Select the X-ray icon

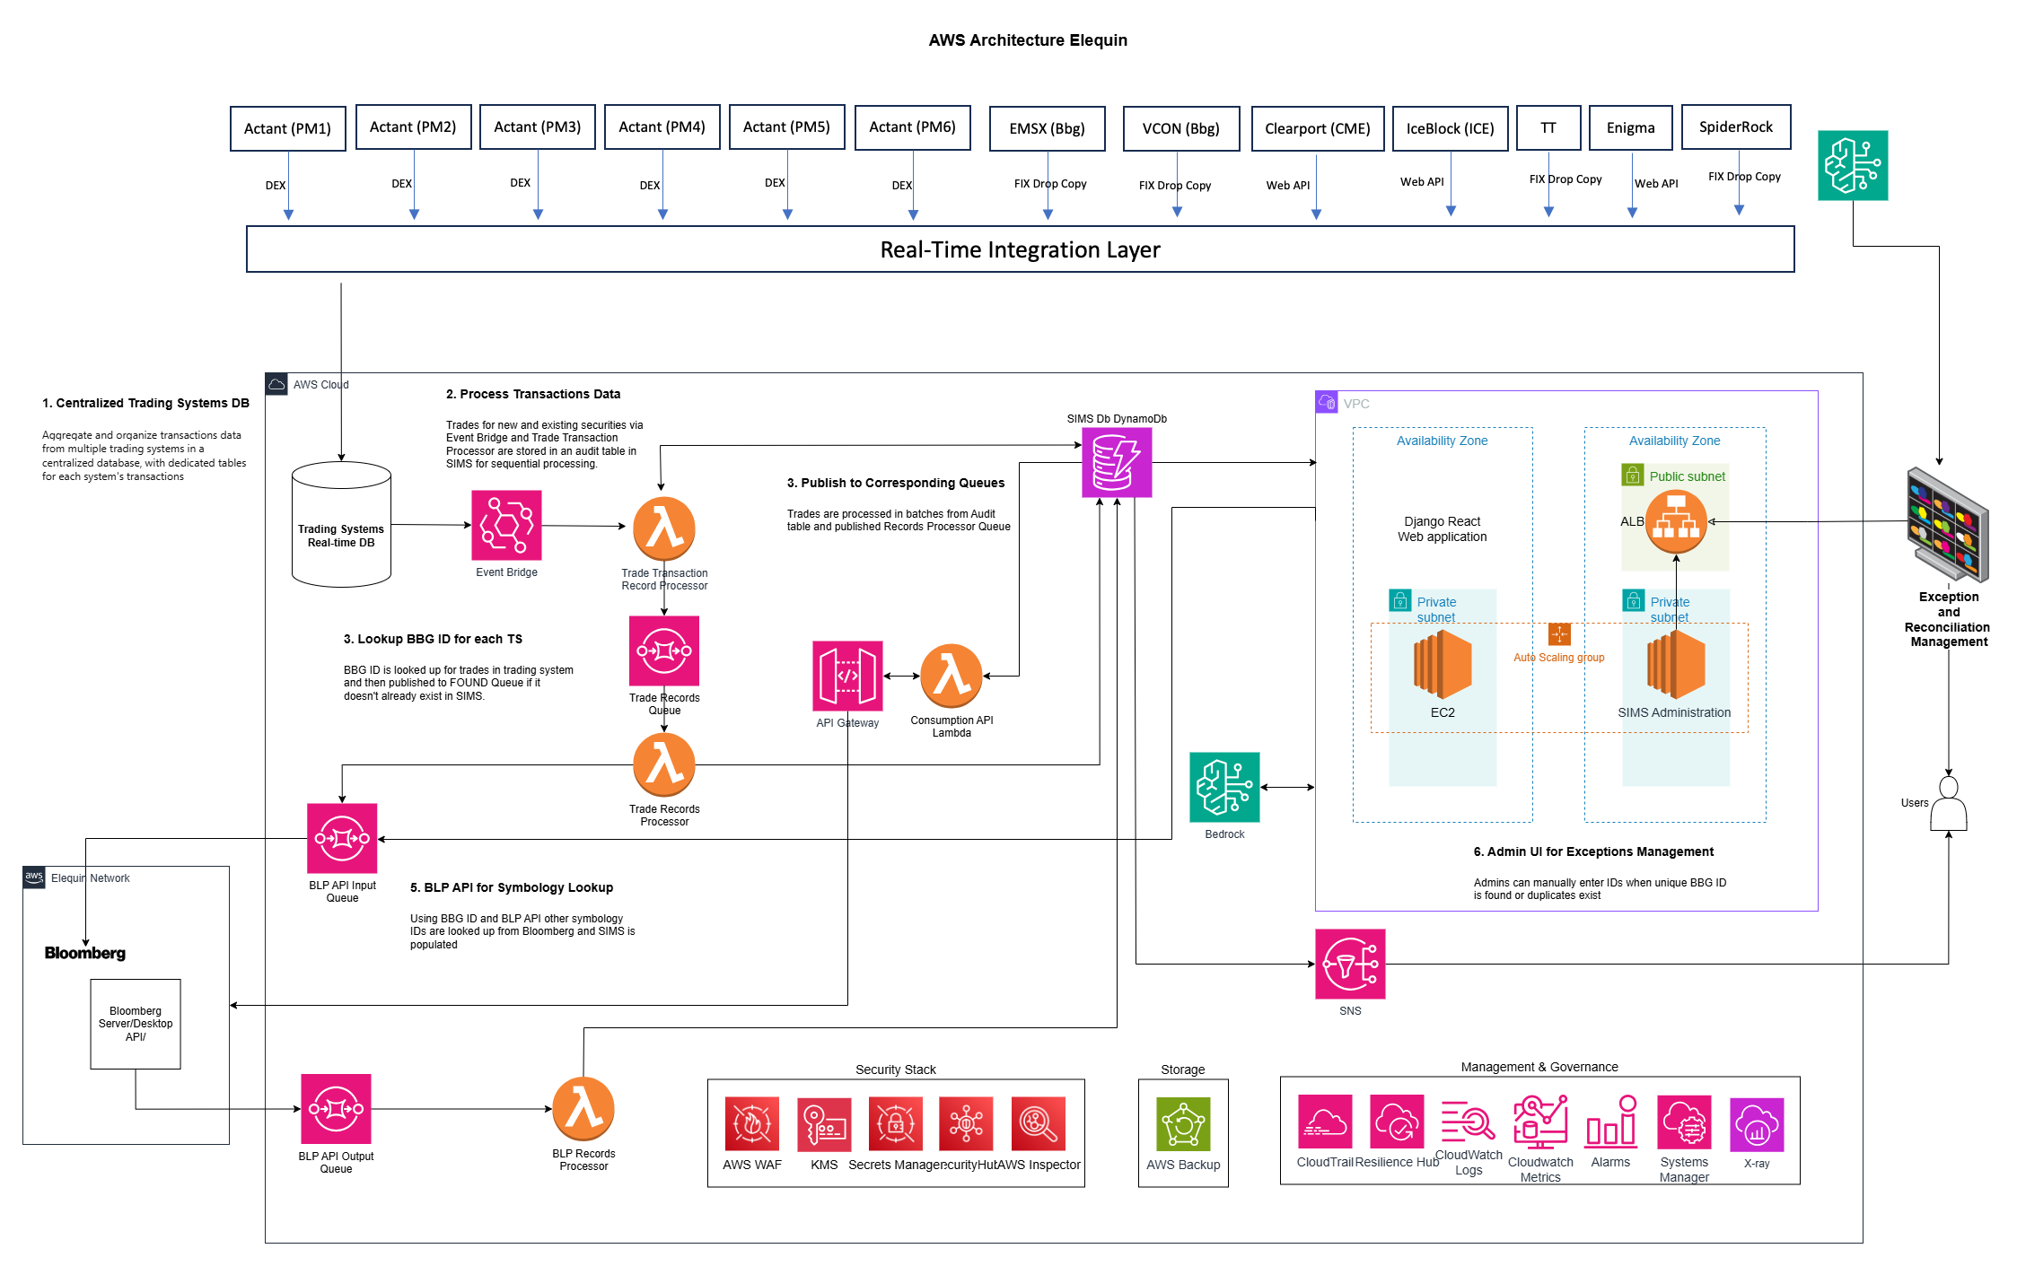point(1756,1124)
